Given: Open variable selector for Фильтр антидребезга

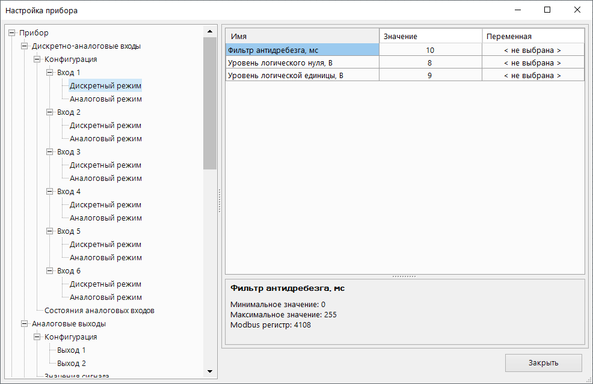Looking at the screenshot, I should [x=532, y=50].
